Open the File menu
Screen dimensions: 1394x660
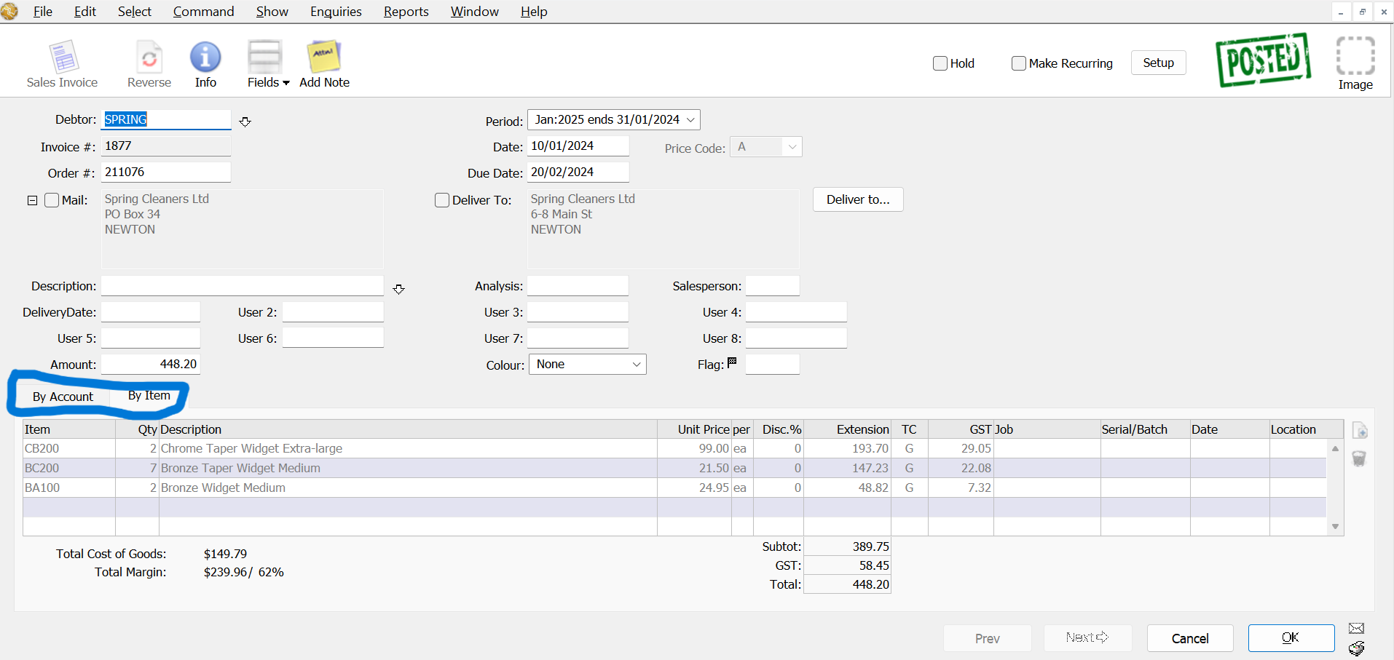[x=43, y=12]
